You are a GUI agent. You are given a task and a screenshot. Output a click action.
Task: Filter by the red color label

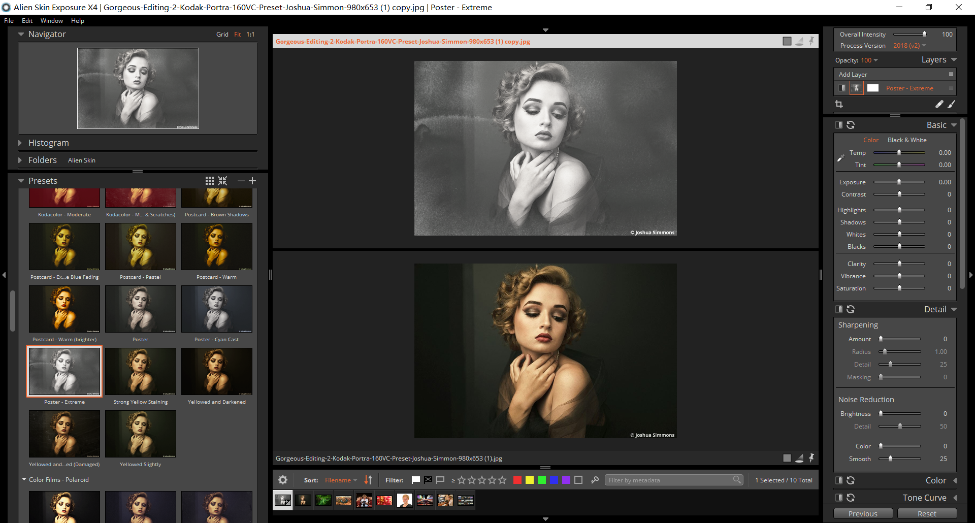point(517,480)
